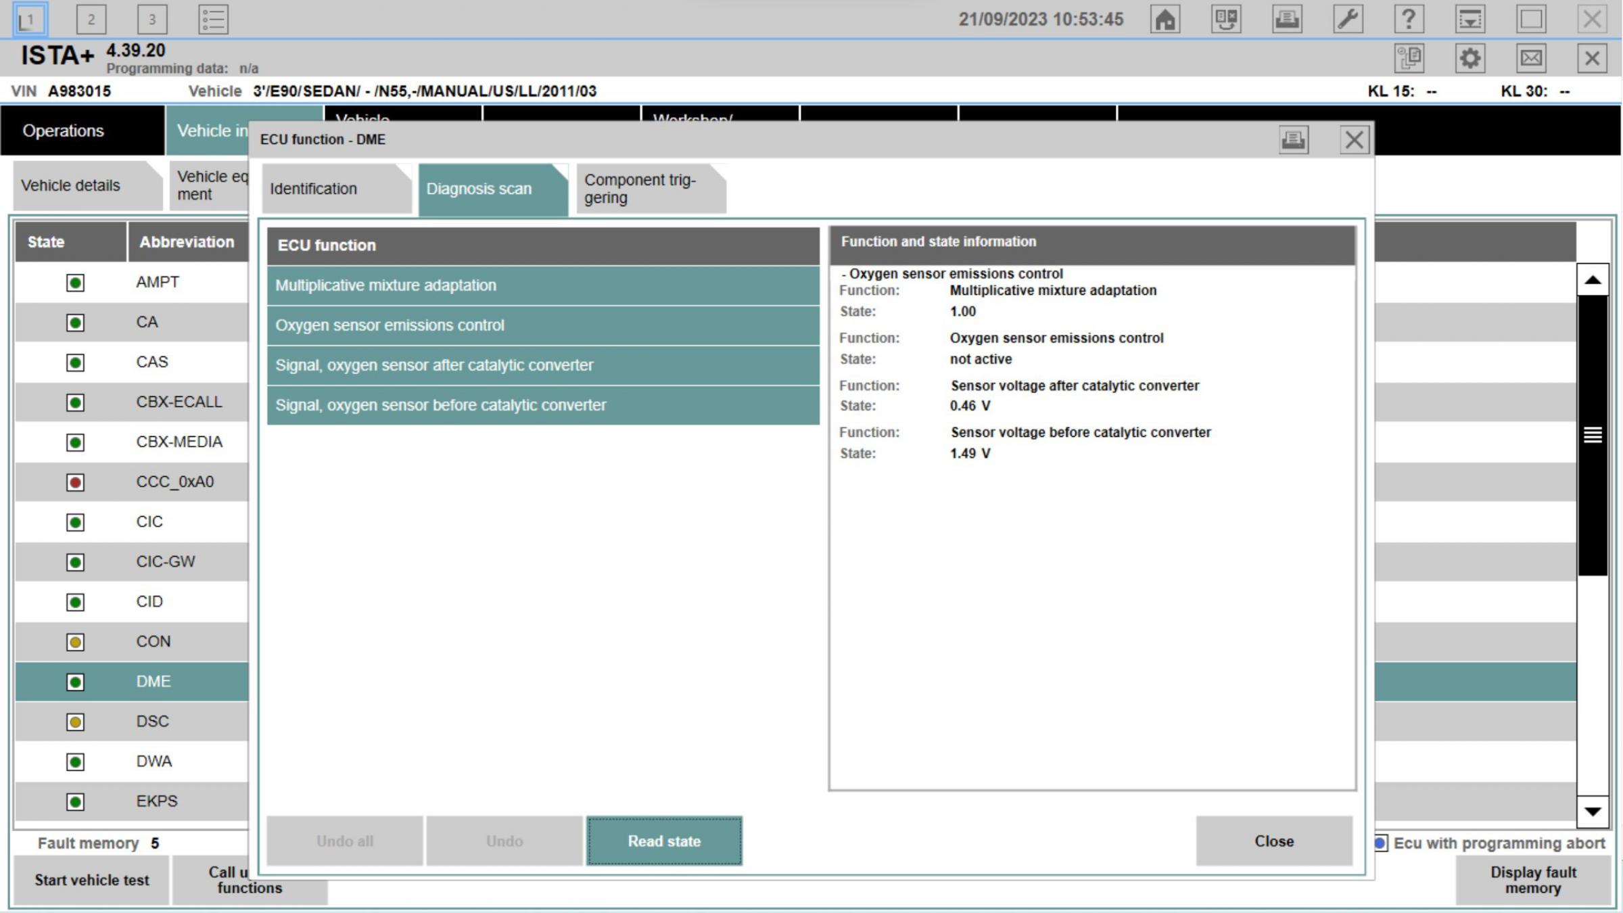Open the documents copy icon below toolbar
Viewport: 1623px width, 913px height.
1409,58
